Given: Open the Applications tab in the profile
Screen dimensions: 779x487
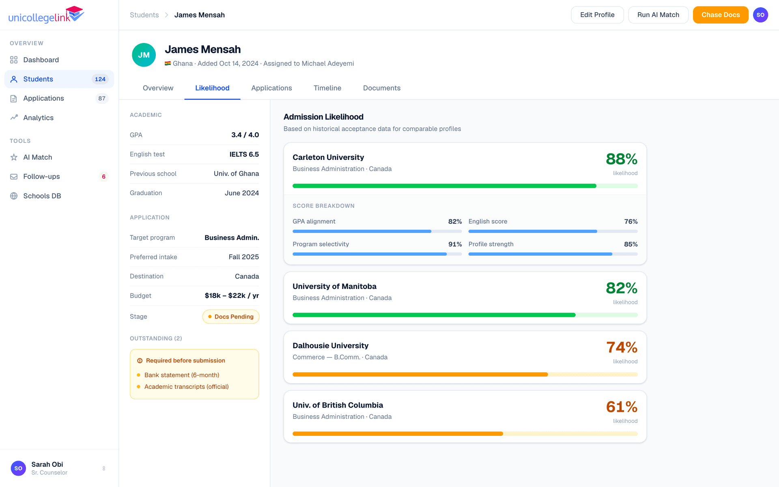Looking at the screenshot, I should pyautogui.click(x=271, y=88).
